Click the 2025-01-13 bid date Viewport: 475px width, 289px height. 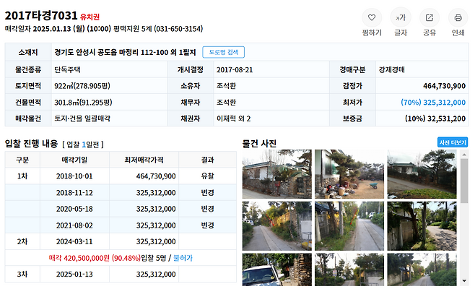[74, 274]
